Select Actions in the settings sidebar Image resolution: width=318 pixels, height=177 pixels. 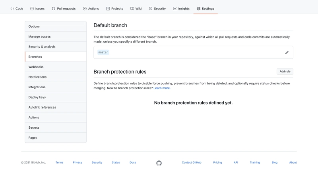pos(56,117)
